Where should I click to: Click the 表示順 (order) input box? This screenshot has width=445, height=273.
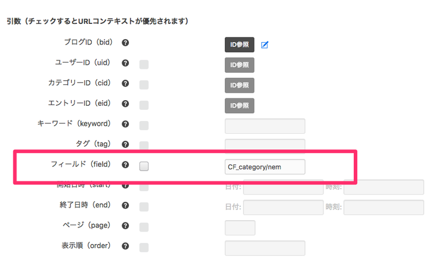(265, 248)
